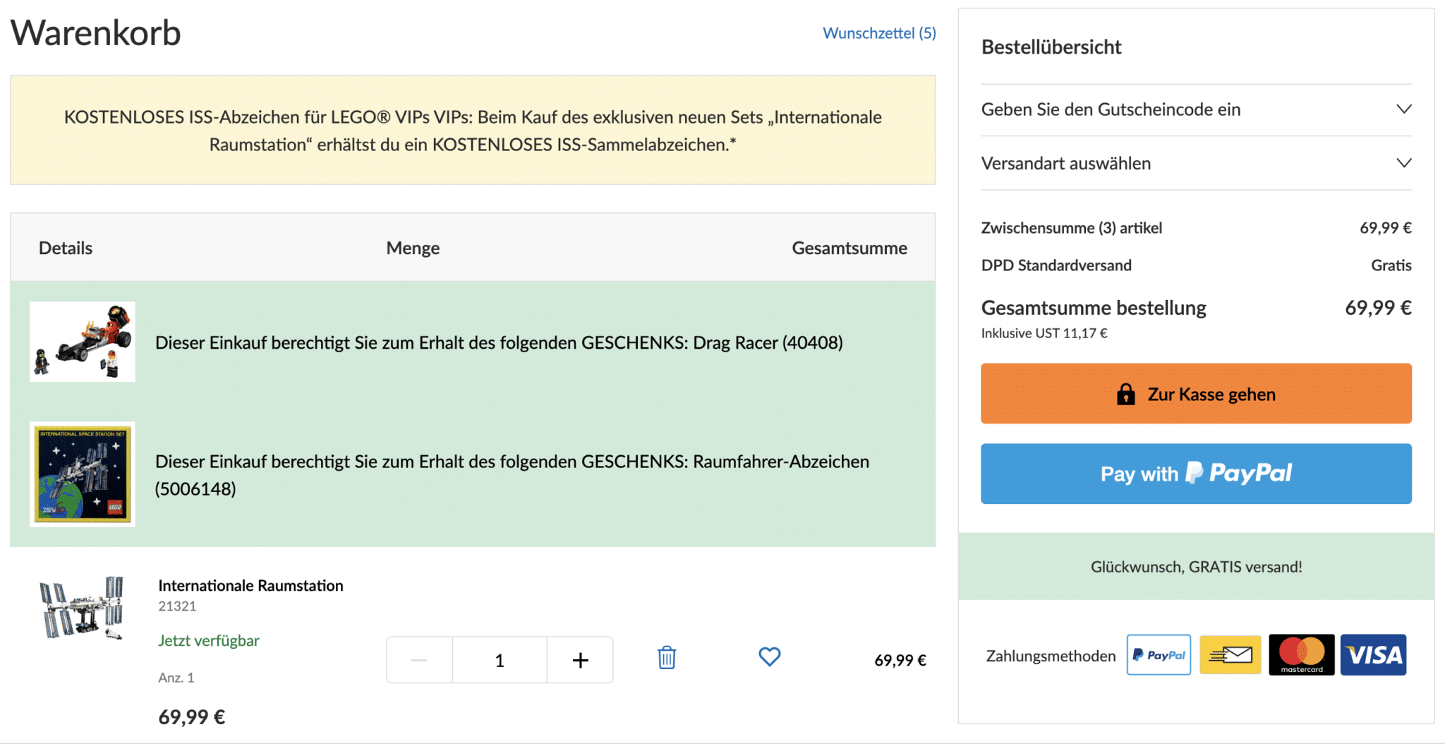Open Wunschzettel (5) link
This screenshot has height=744, width=1445.
[x=879, y=33]
